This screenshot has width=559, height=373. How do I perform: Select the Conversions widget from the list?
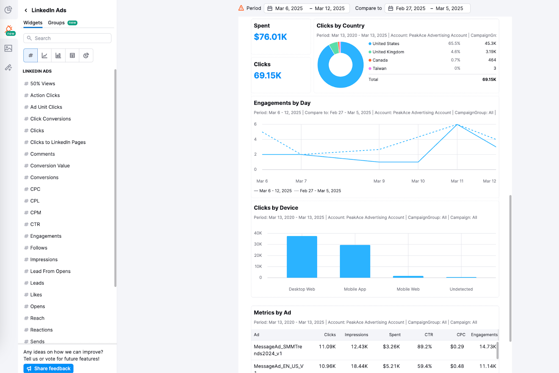(44, 177)
